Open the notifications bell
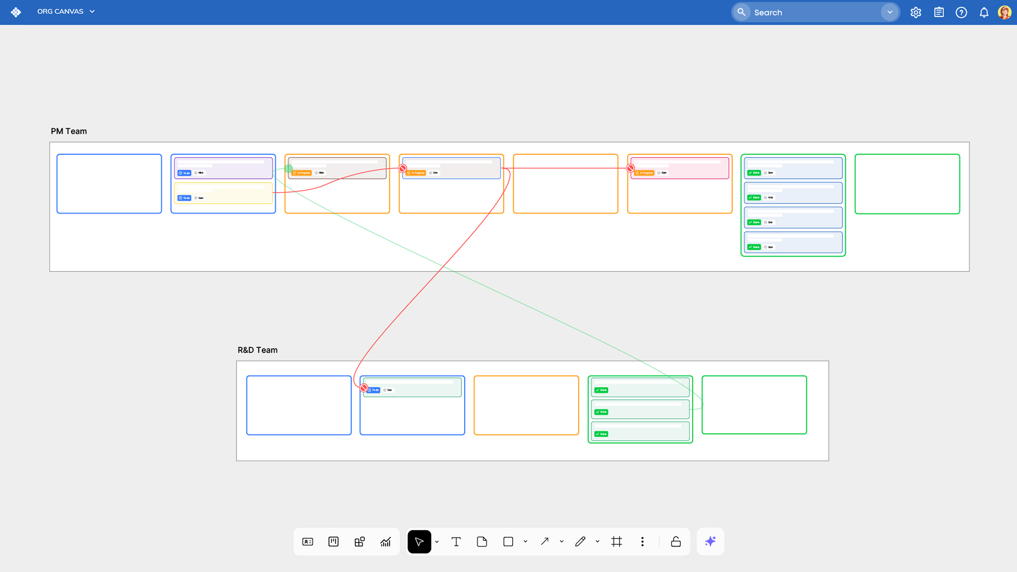Image resolution: width=1017 pixels, height=572 pixels. (984, 13)
